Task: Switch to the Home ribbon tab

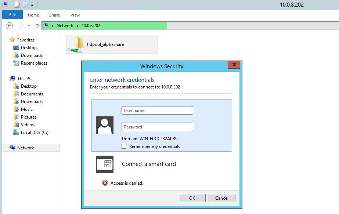Action: point(33,15)
